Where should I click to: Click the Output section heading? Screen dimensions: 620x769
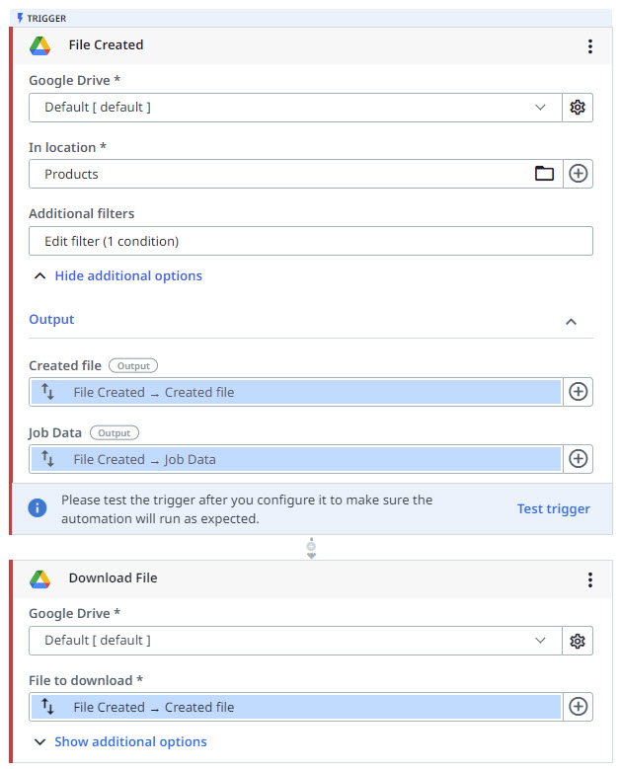51,319
